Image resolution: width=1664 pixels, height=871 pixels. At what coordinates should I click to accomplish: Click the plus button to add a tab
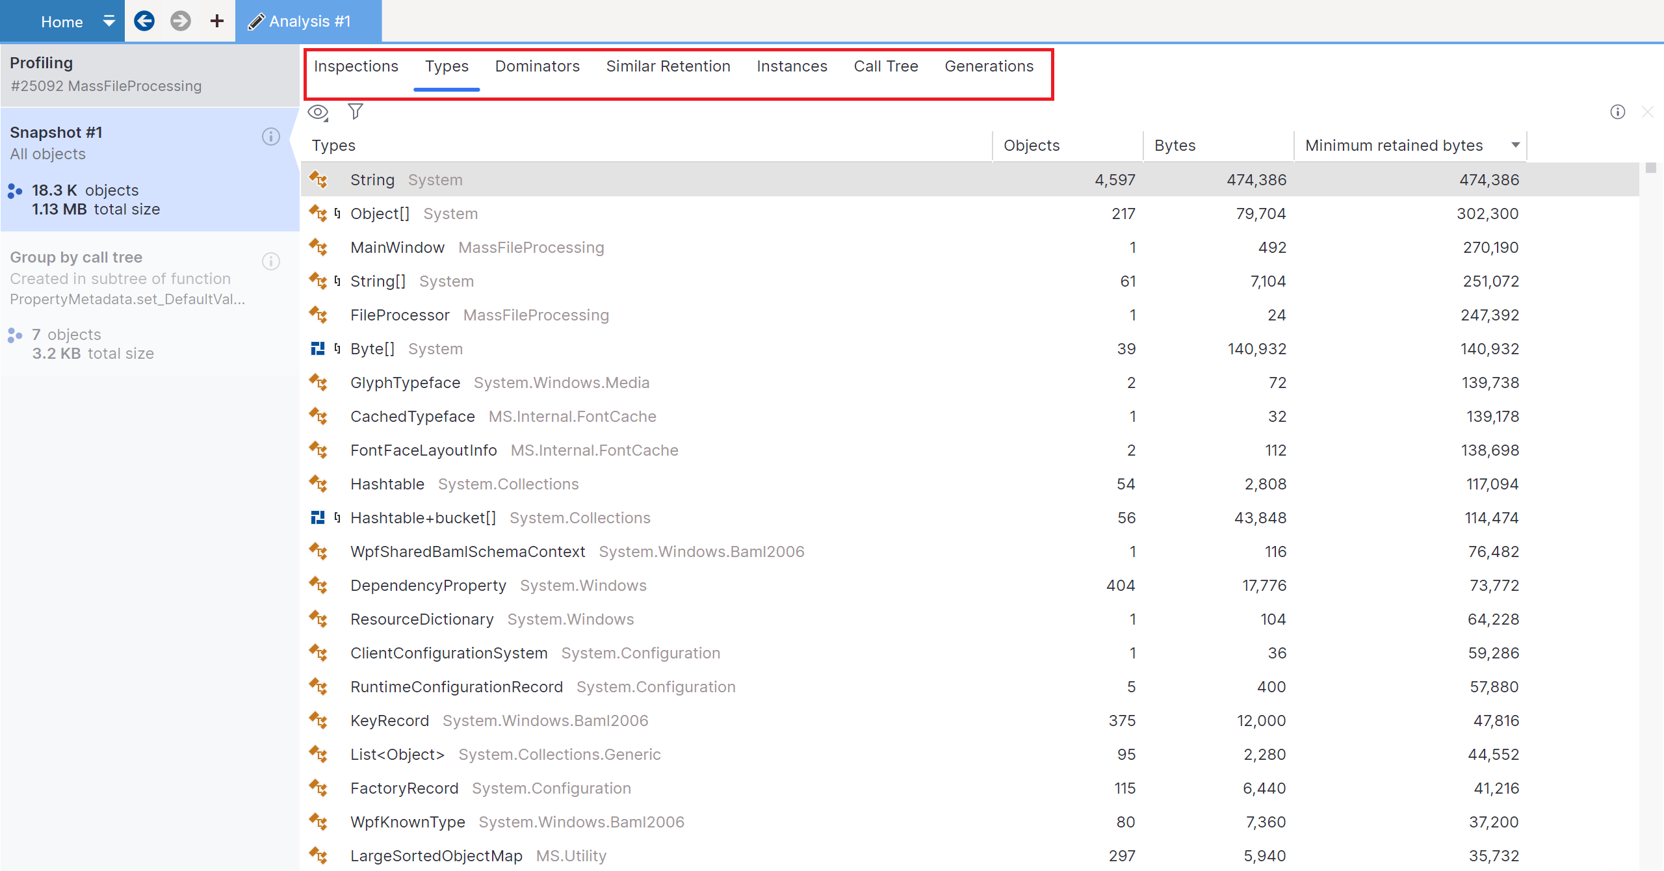[216, 20]
